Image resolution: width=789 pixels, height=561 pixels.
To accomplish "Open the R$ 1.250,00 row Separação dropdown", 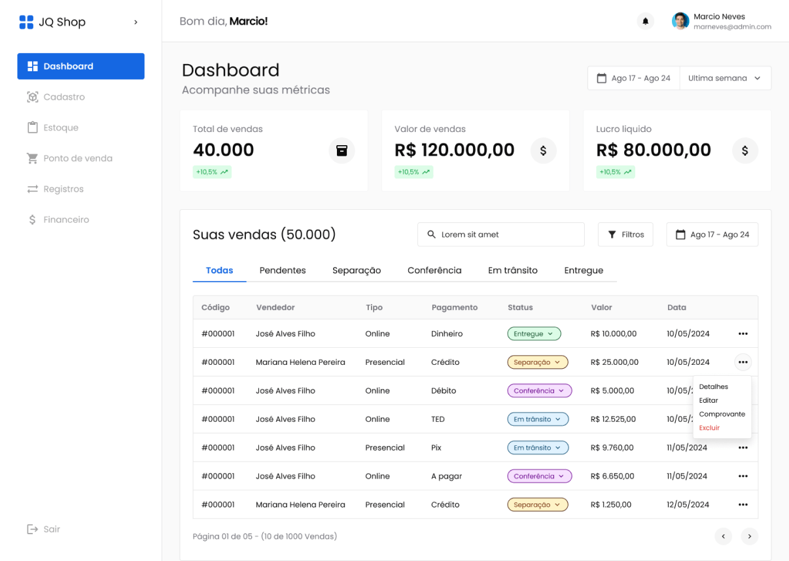I will 537,505.
